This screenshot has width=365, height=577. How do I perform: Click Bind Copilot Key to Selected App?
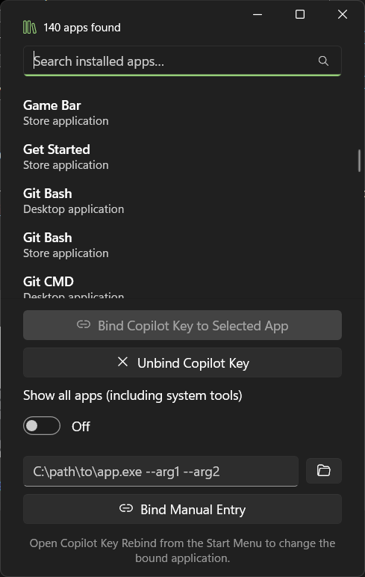(x=182, y=325)
